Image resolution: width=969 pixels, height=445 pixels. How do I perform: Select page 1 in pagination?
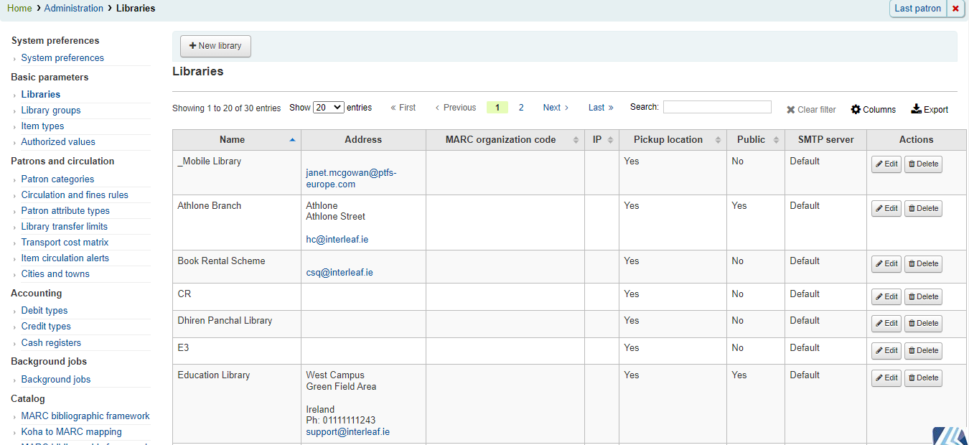pyautogui.click(x=497, y=108)
